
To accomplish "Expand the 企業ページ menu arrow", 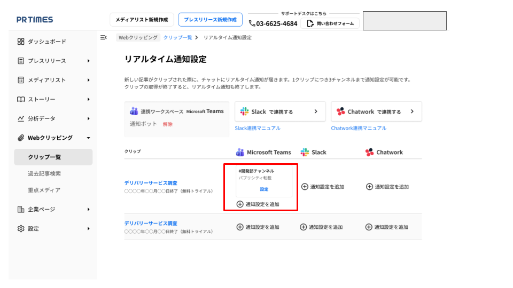I will point(88,209).
